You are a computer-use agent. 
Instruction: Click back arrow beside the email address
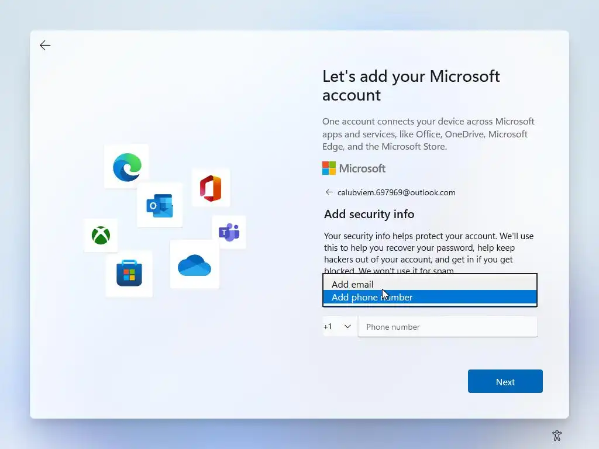(x=329, y=192)
